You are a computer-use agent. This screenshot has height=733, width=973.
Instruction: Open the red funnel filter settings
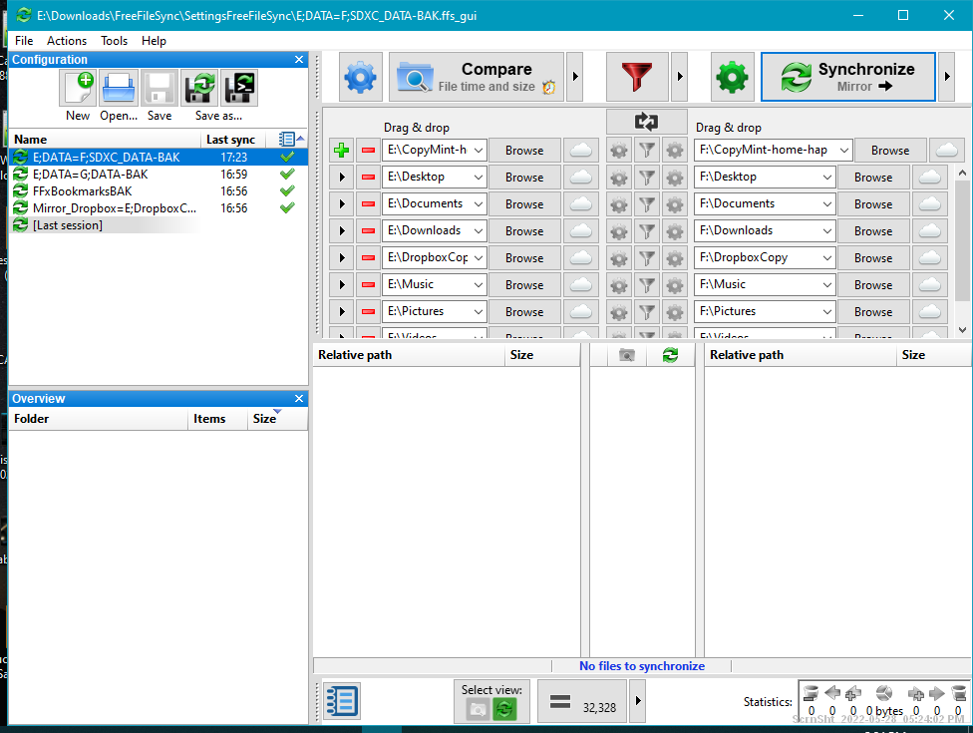click(x=637, y=77)
